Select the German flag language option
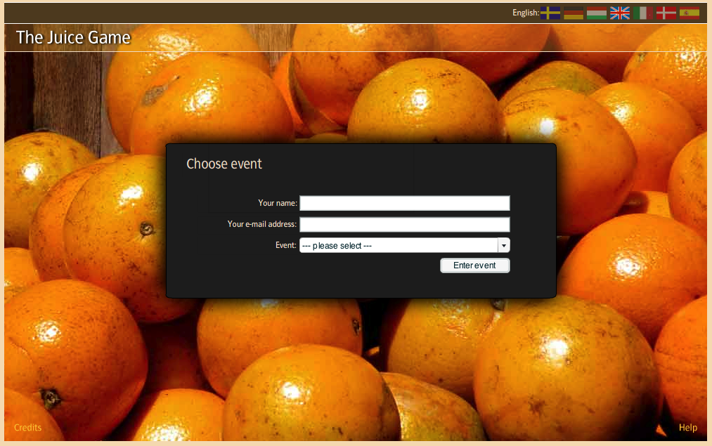712x446 pixels. tap(574, 13)
